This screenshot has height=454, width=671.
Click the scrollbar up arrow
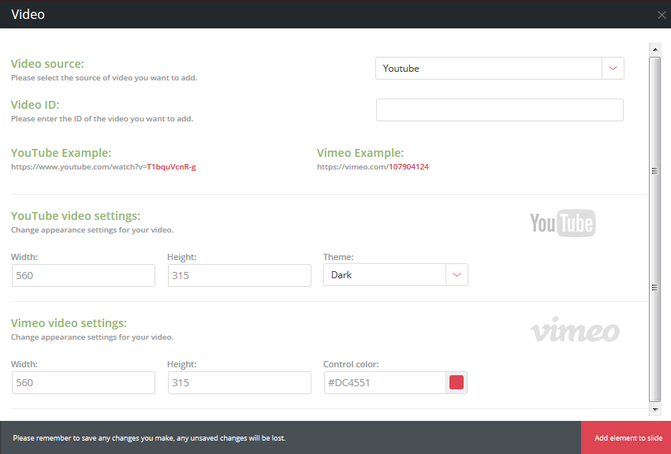[x=654, y=50]
